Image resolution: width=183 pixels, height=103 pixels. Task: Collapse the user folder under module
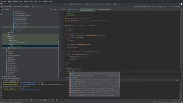pyautogui.click(x=8, y=44)
